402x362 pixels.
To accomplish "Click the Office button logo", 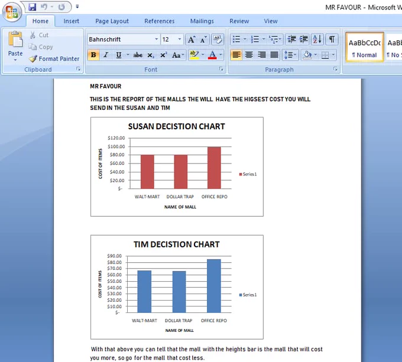I will (x=12, y=12).
